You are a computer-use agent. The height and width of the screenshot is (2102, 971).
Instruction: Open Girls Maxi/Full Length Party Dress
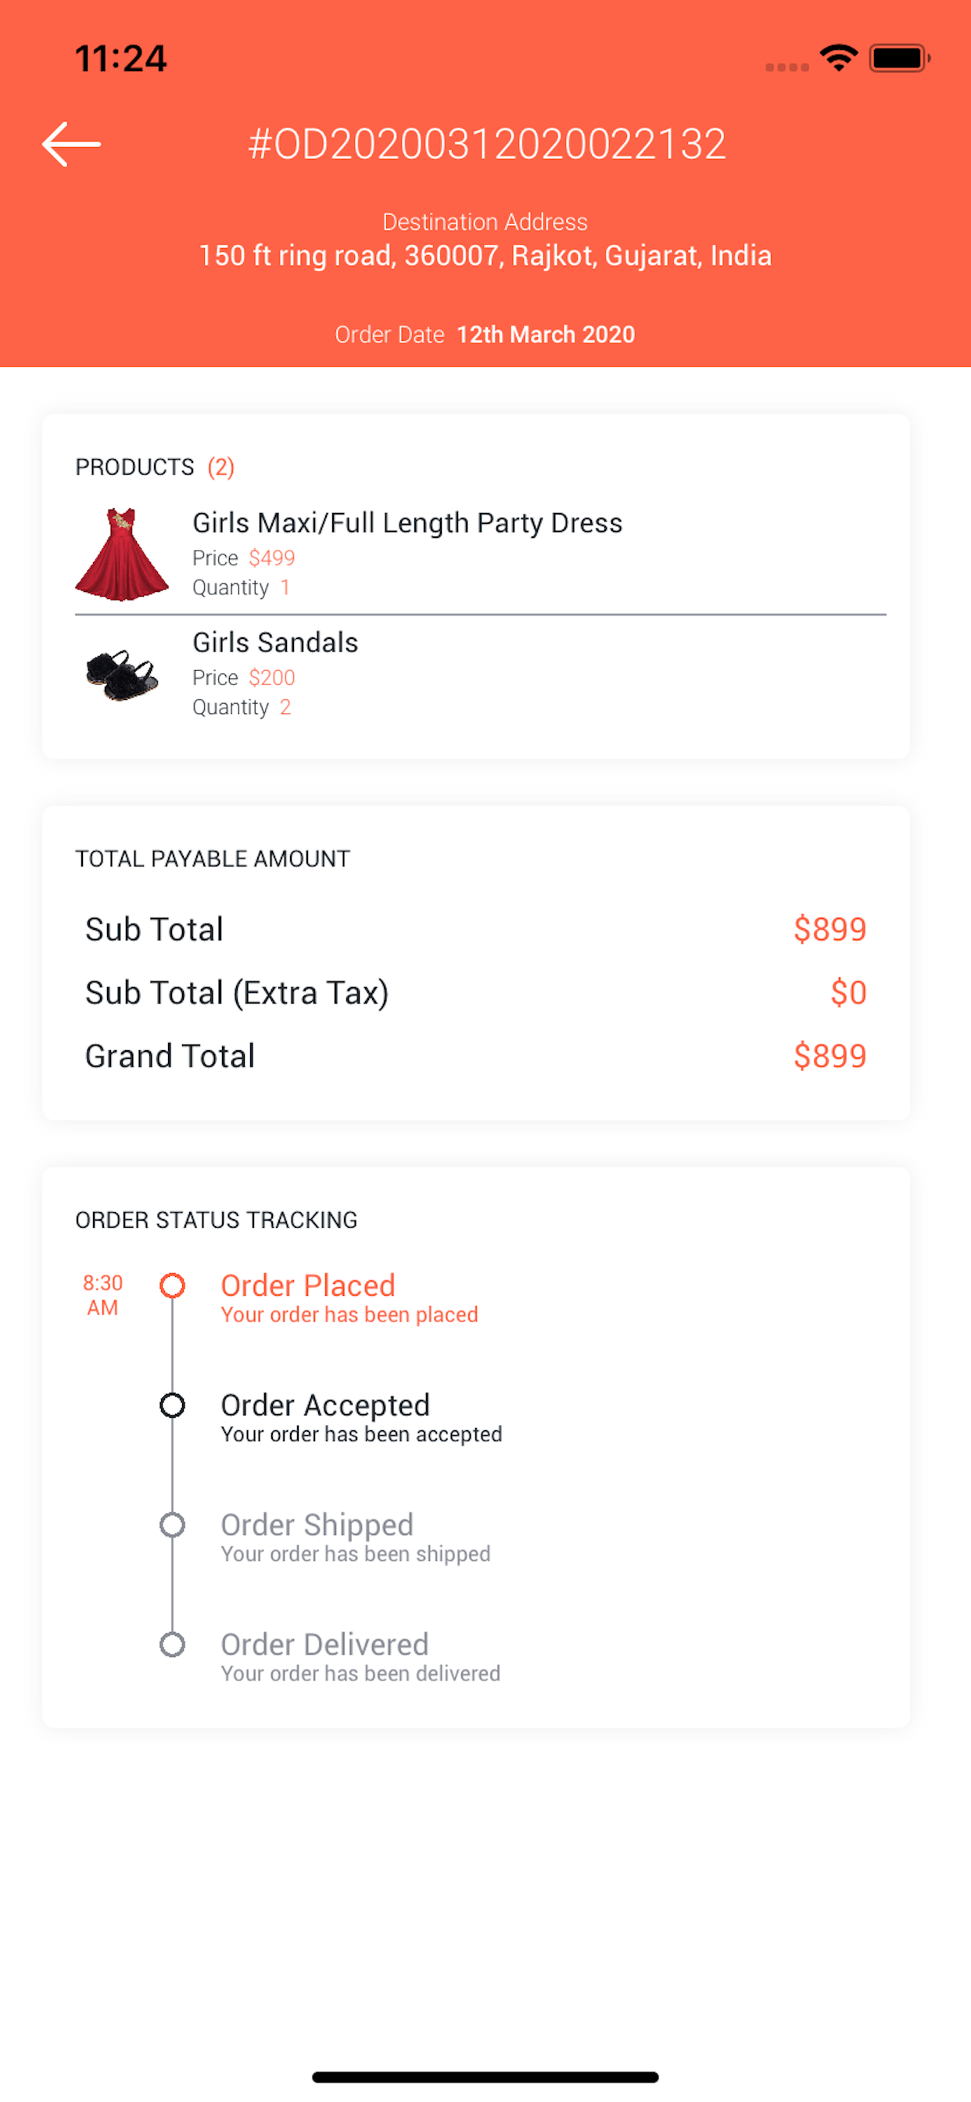pos(407,523)
